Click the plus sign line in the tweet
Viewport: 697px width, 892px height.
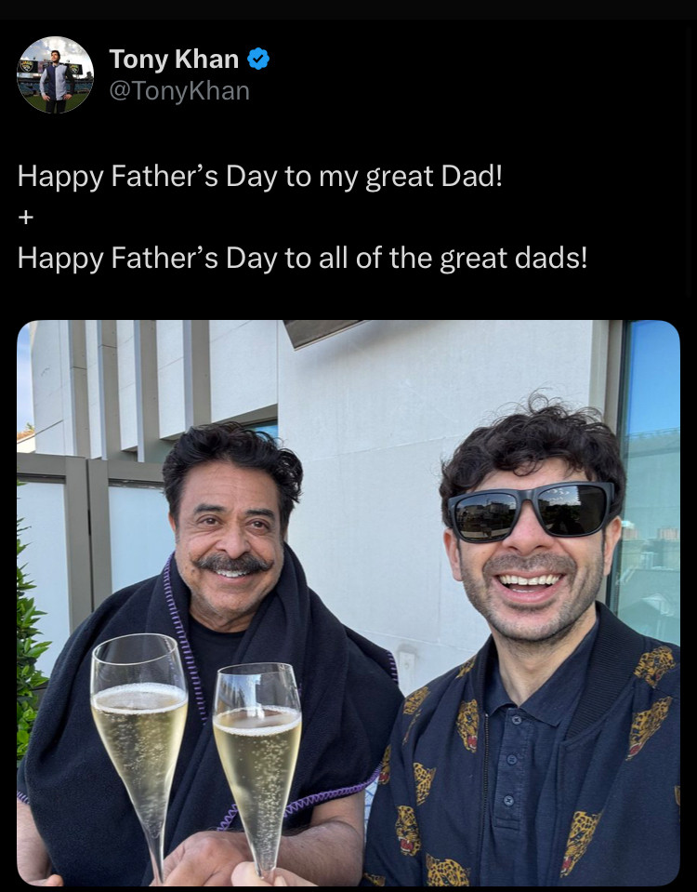(26, 217)
